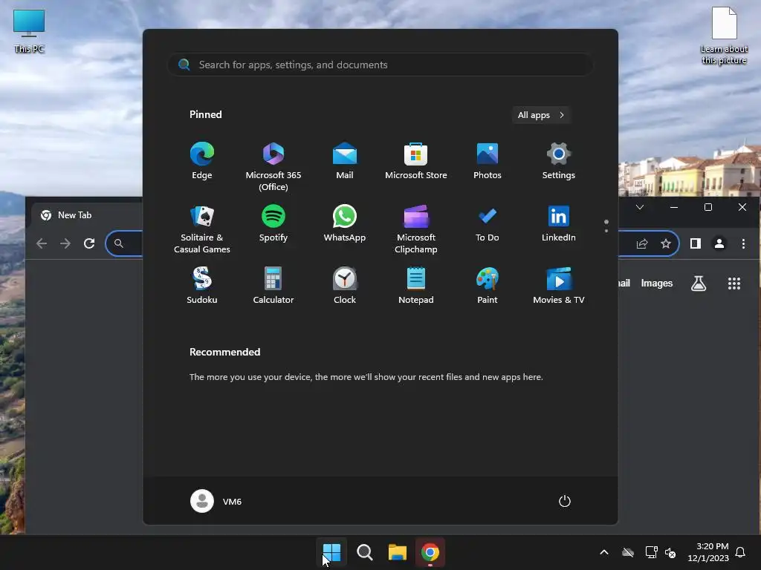Open the Images link in Chrome
Viewport: 761px width, 570px height.
tap(657, 283)
